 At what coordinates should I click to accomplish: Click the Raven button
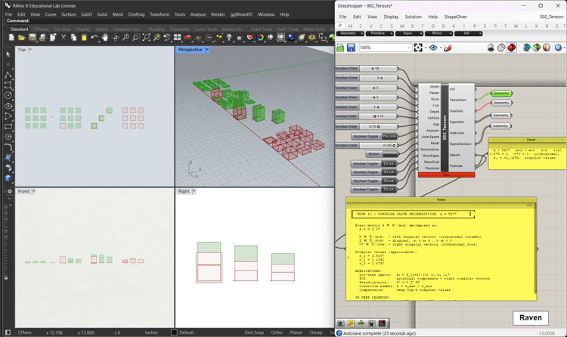click(531, 318)
